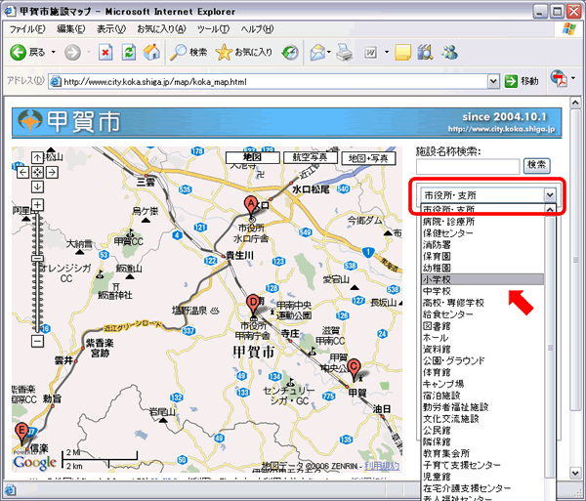Viewport: 586px width, 501px height.
Task: Open the お気に入り(A) menu
Action: tap(161, 28)
